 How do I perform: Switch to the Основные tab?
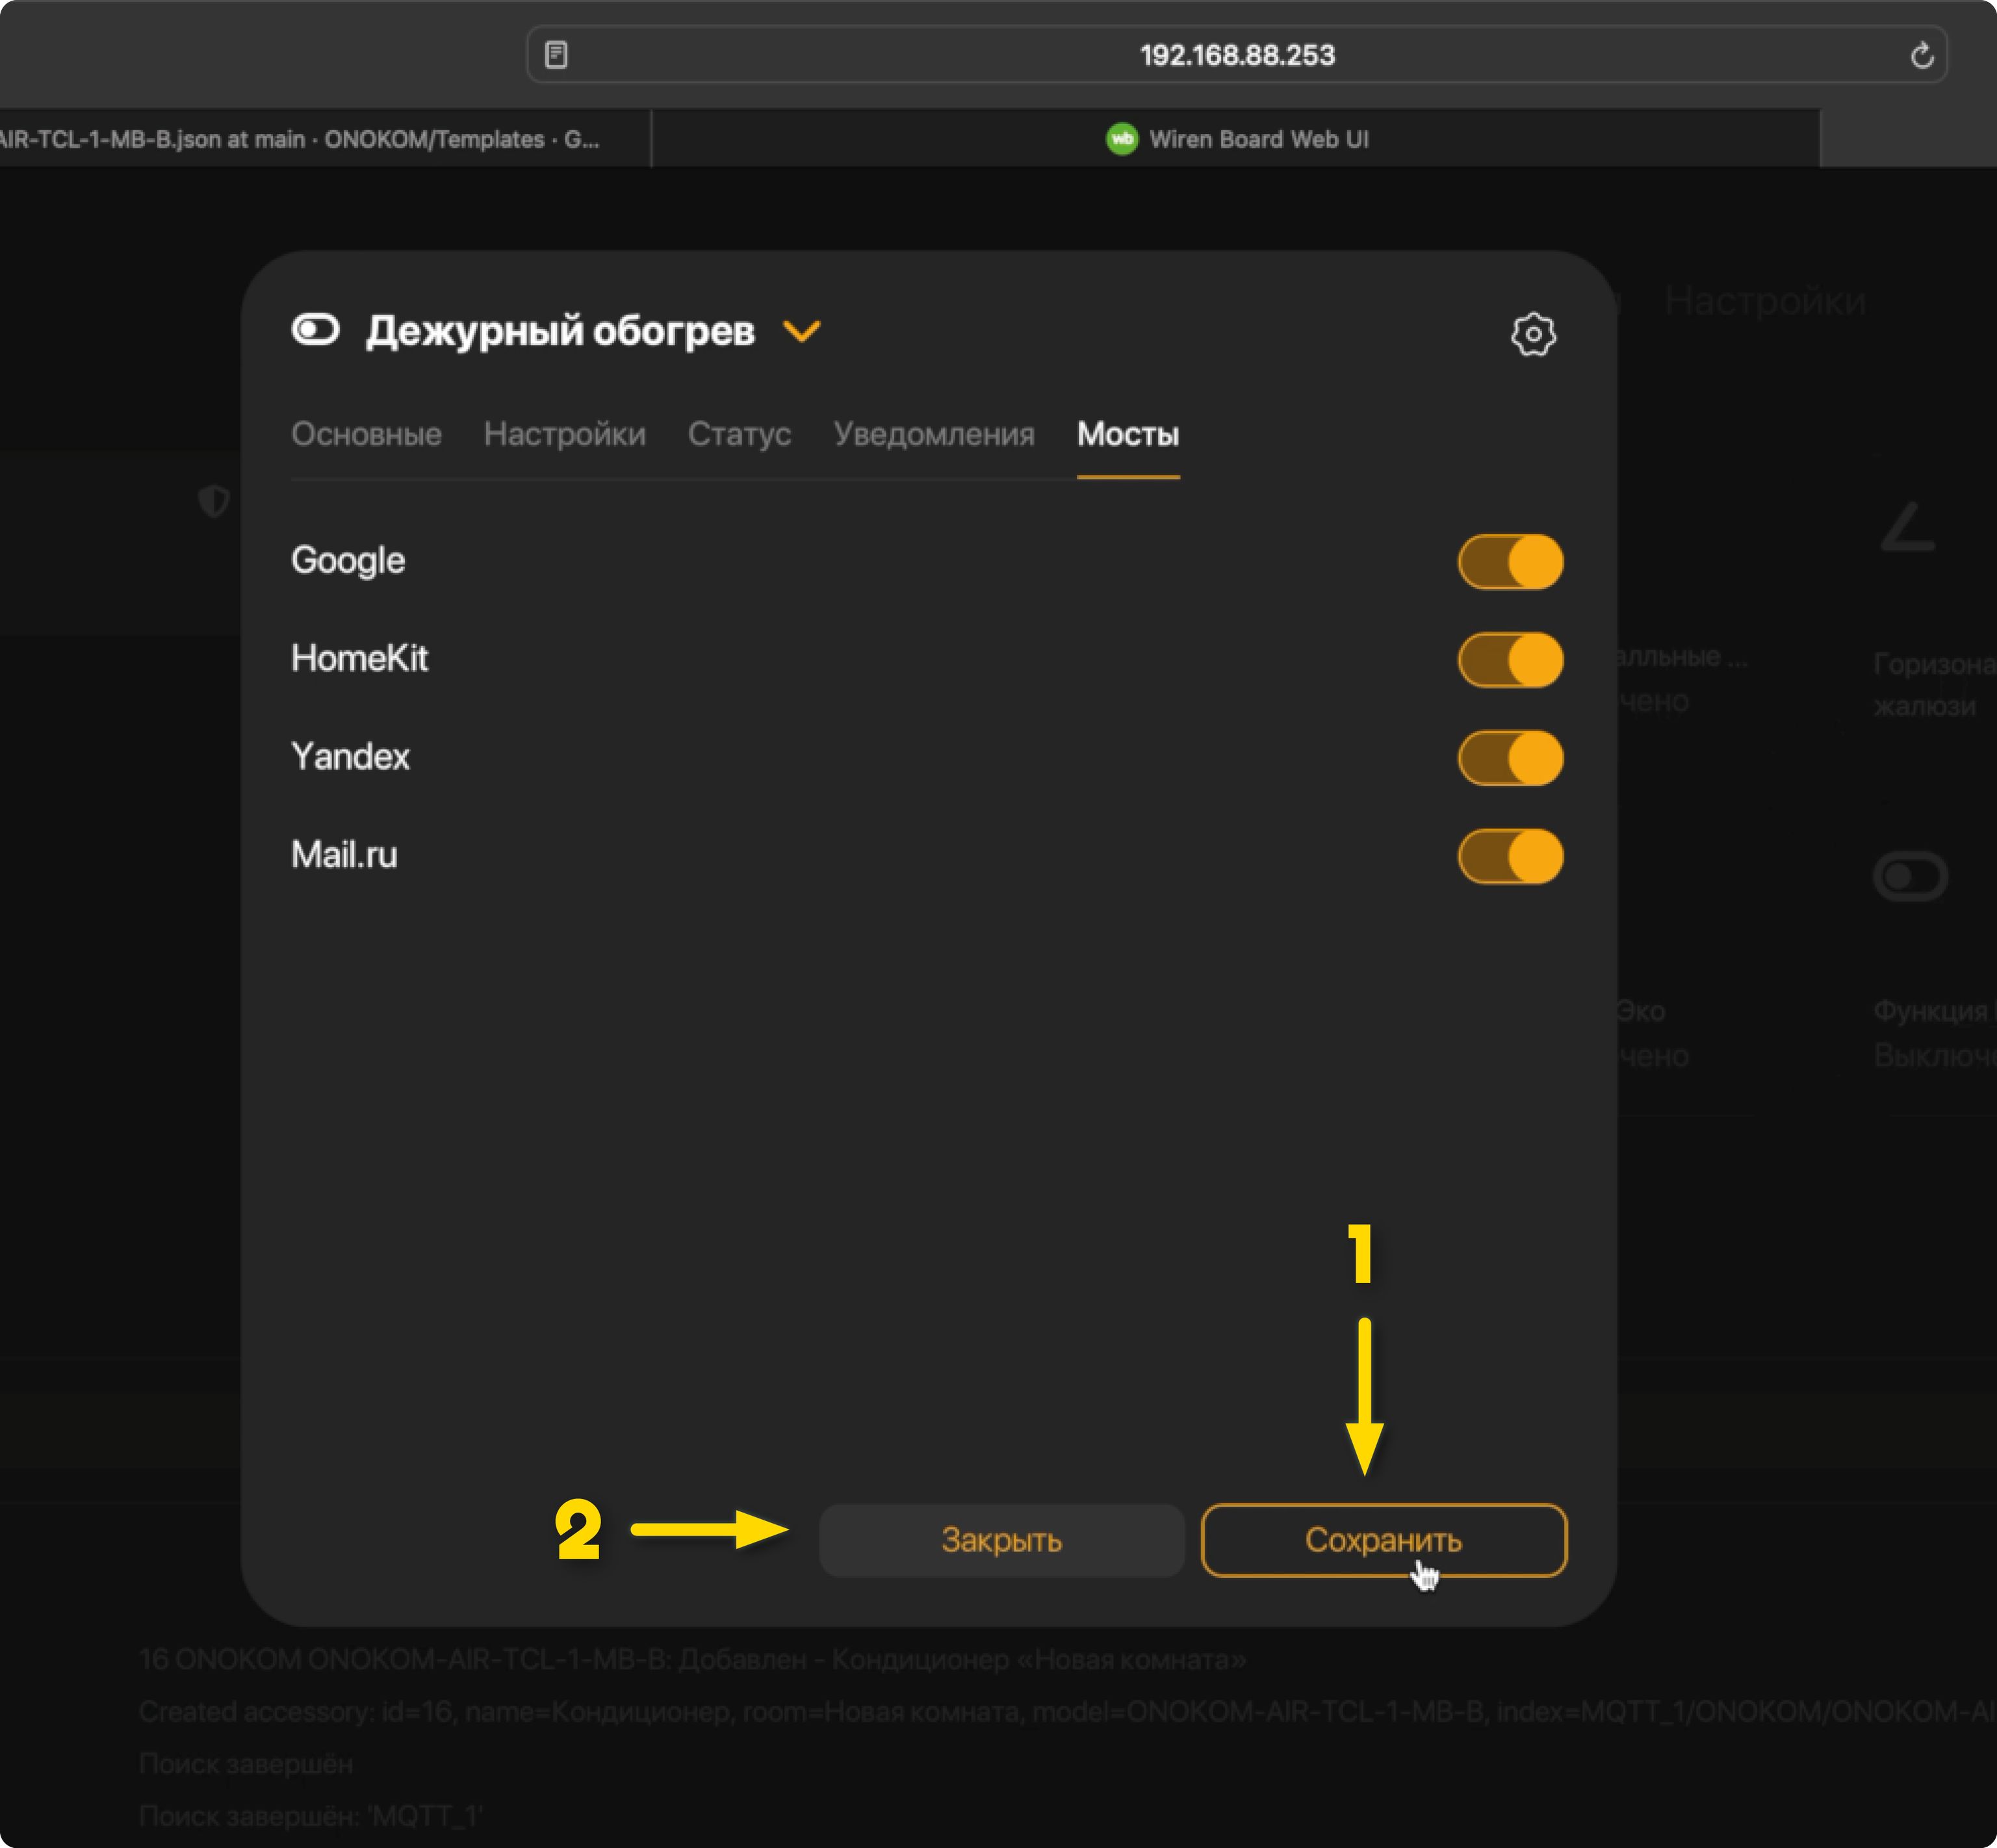coord(366,434)
